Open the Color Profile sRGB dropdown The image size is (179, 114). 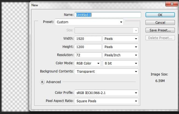click(x=107, y=93)
